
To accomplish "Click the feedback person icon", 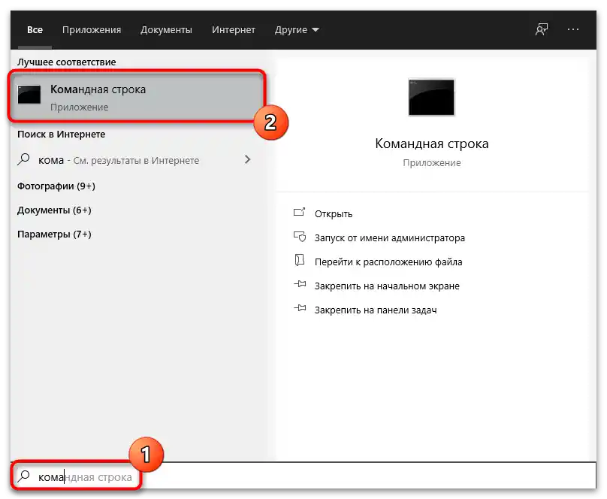I will (x=541, y=29).
